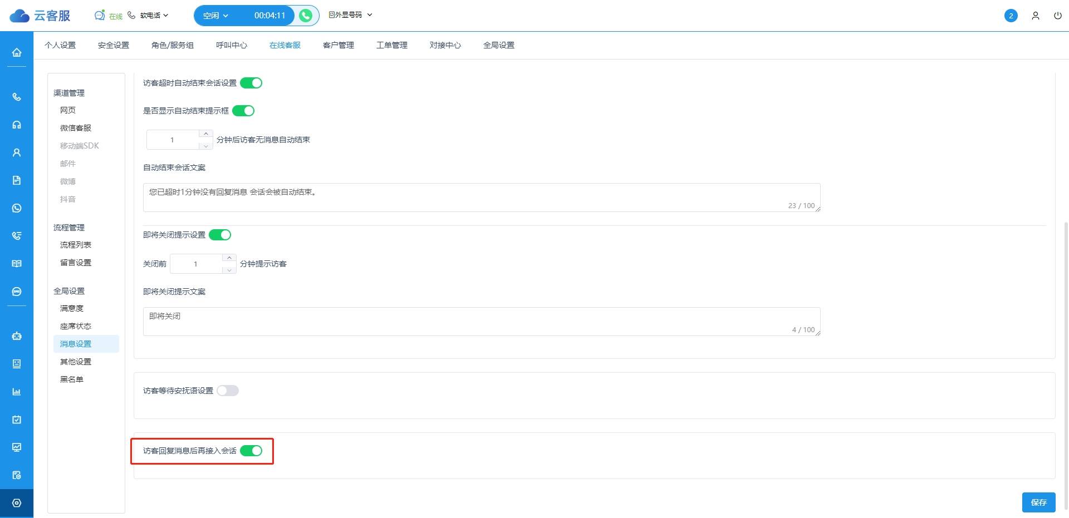The height and width of the screenshot is (518, 1069).
Task: Open the 外显号码 dropdown
Action: (x=350, y=15)
